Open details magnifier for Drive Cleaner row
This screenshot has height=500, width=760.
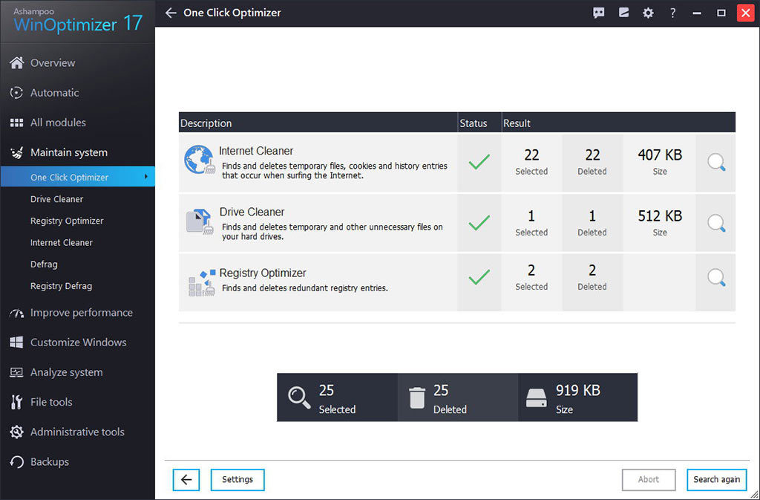pyautogui.click(x=715, y=223)
